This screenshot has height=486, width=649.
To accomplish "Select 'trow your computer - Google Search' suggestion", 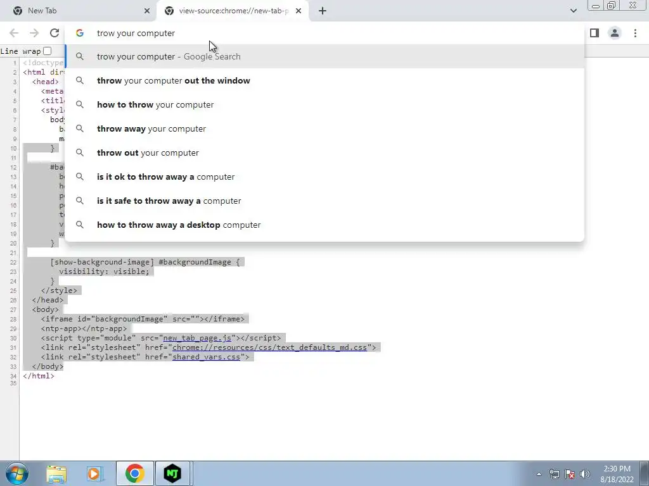I will pos(325,56).
